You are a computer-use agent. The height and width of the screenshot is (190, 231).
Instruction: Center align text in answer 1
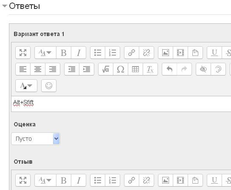coord(38,69)
